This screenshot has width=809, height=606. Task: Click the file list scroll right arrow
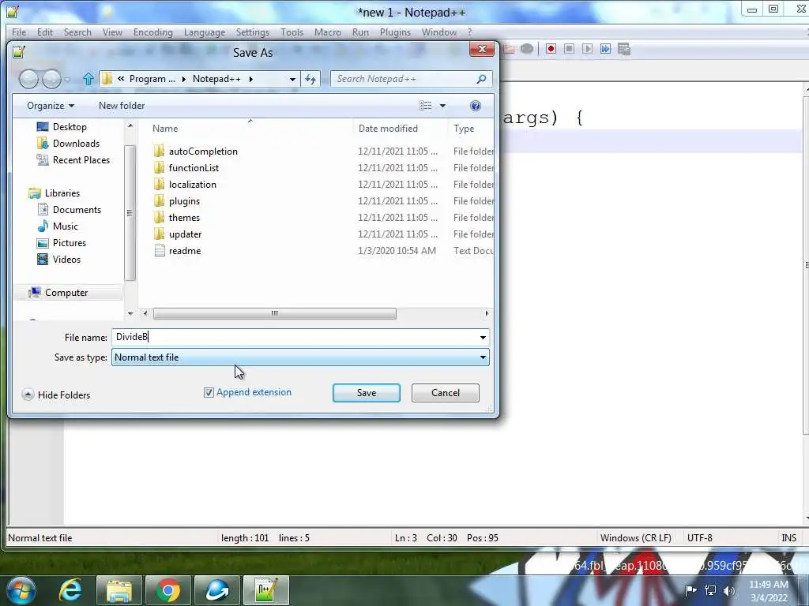tap(486, 313)
